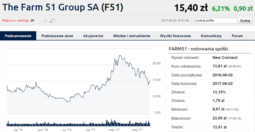Viewport: 255px width, 132px height.
Task: Open Władze i zatrudnienie tab
Action: click(132, 36)
